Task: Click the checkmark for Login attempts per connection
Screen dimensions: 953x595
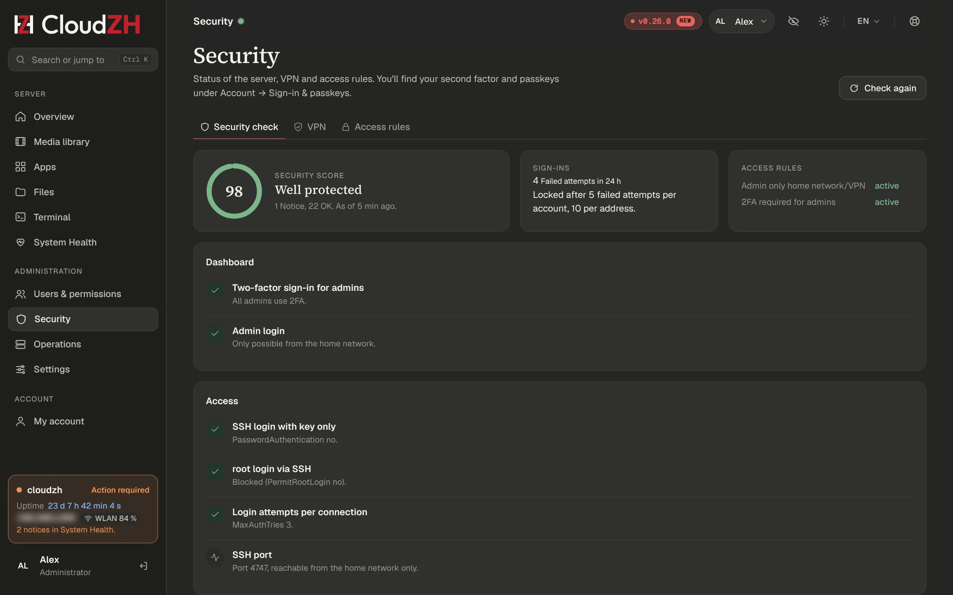Action: click(x=215, y=514)
